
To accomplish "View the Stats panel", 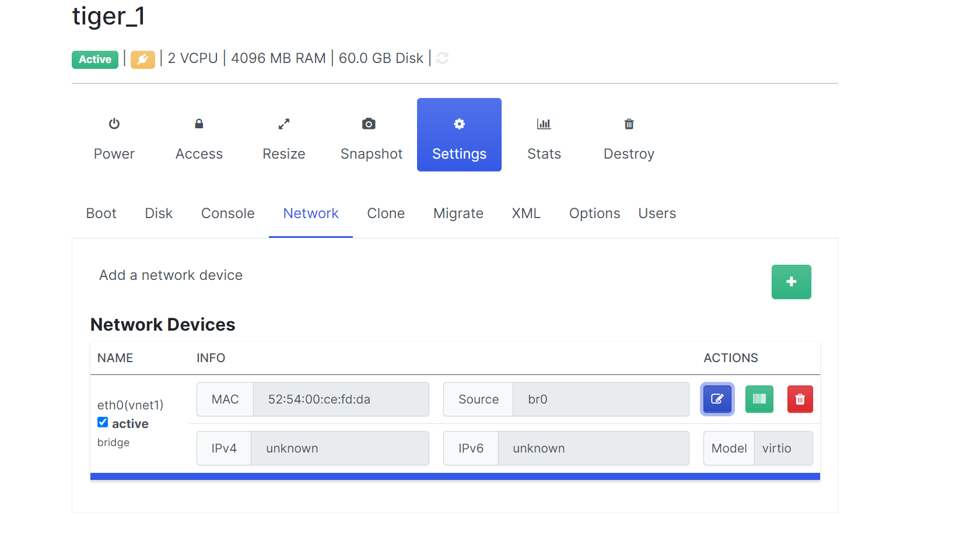I will [x=544, y=138].
